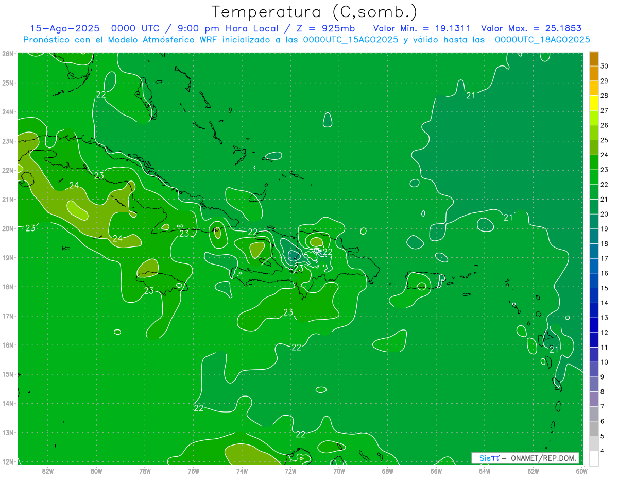Image resolution: width=618 pixels, height=478 pixels.
Task: Click the latitude axis label "24N"
Action: [x=7, y=112]
